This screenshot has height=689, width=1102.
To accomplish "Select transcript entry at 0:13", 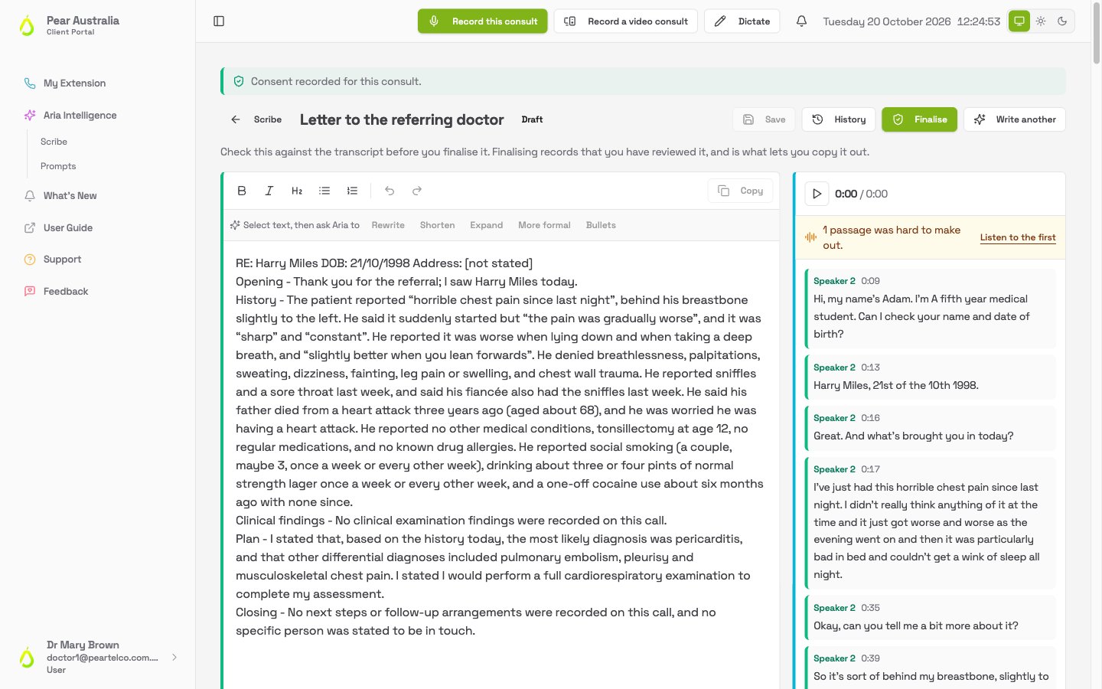I will click(930, 377).
